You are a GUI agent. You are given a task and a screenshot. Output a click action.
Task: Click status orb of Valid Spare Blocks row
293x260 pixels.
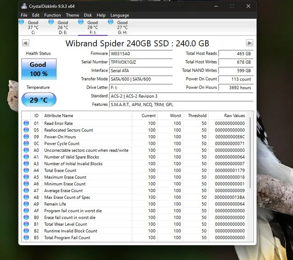[x=26, y=157]
